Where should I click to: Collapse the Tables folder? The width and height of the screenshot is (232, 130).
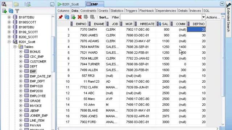(15, 47)
